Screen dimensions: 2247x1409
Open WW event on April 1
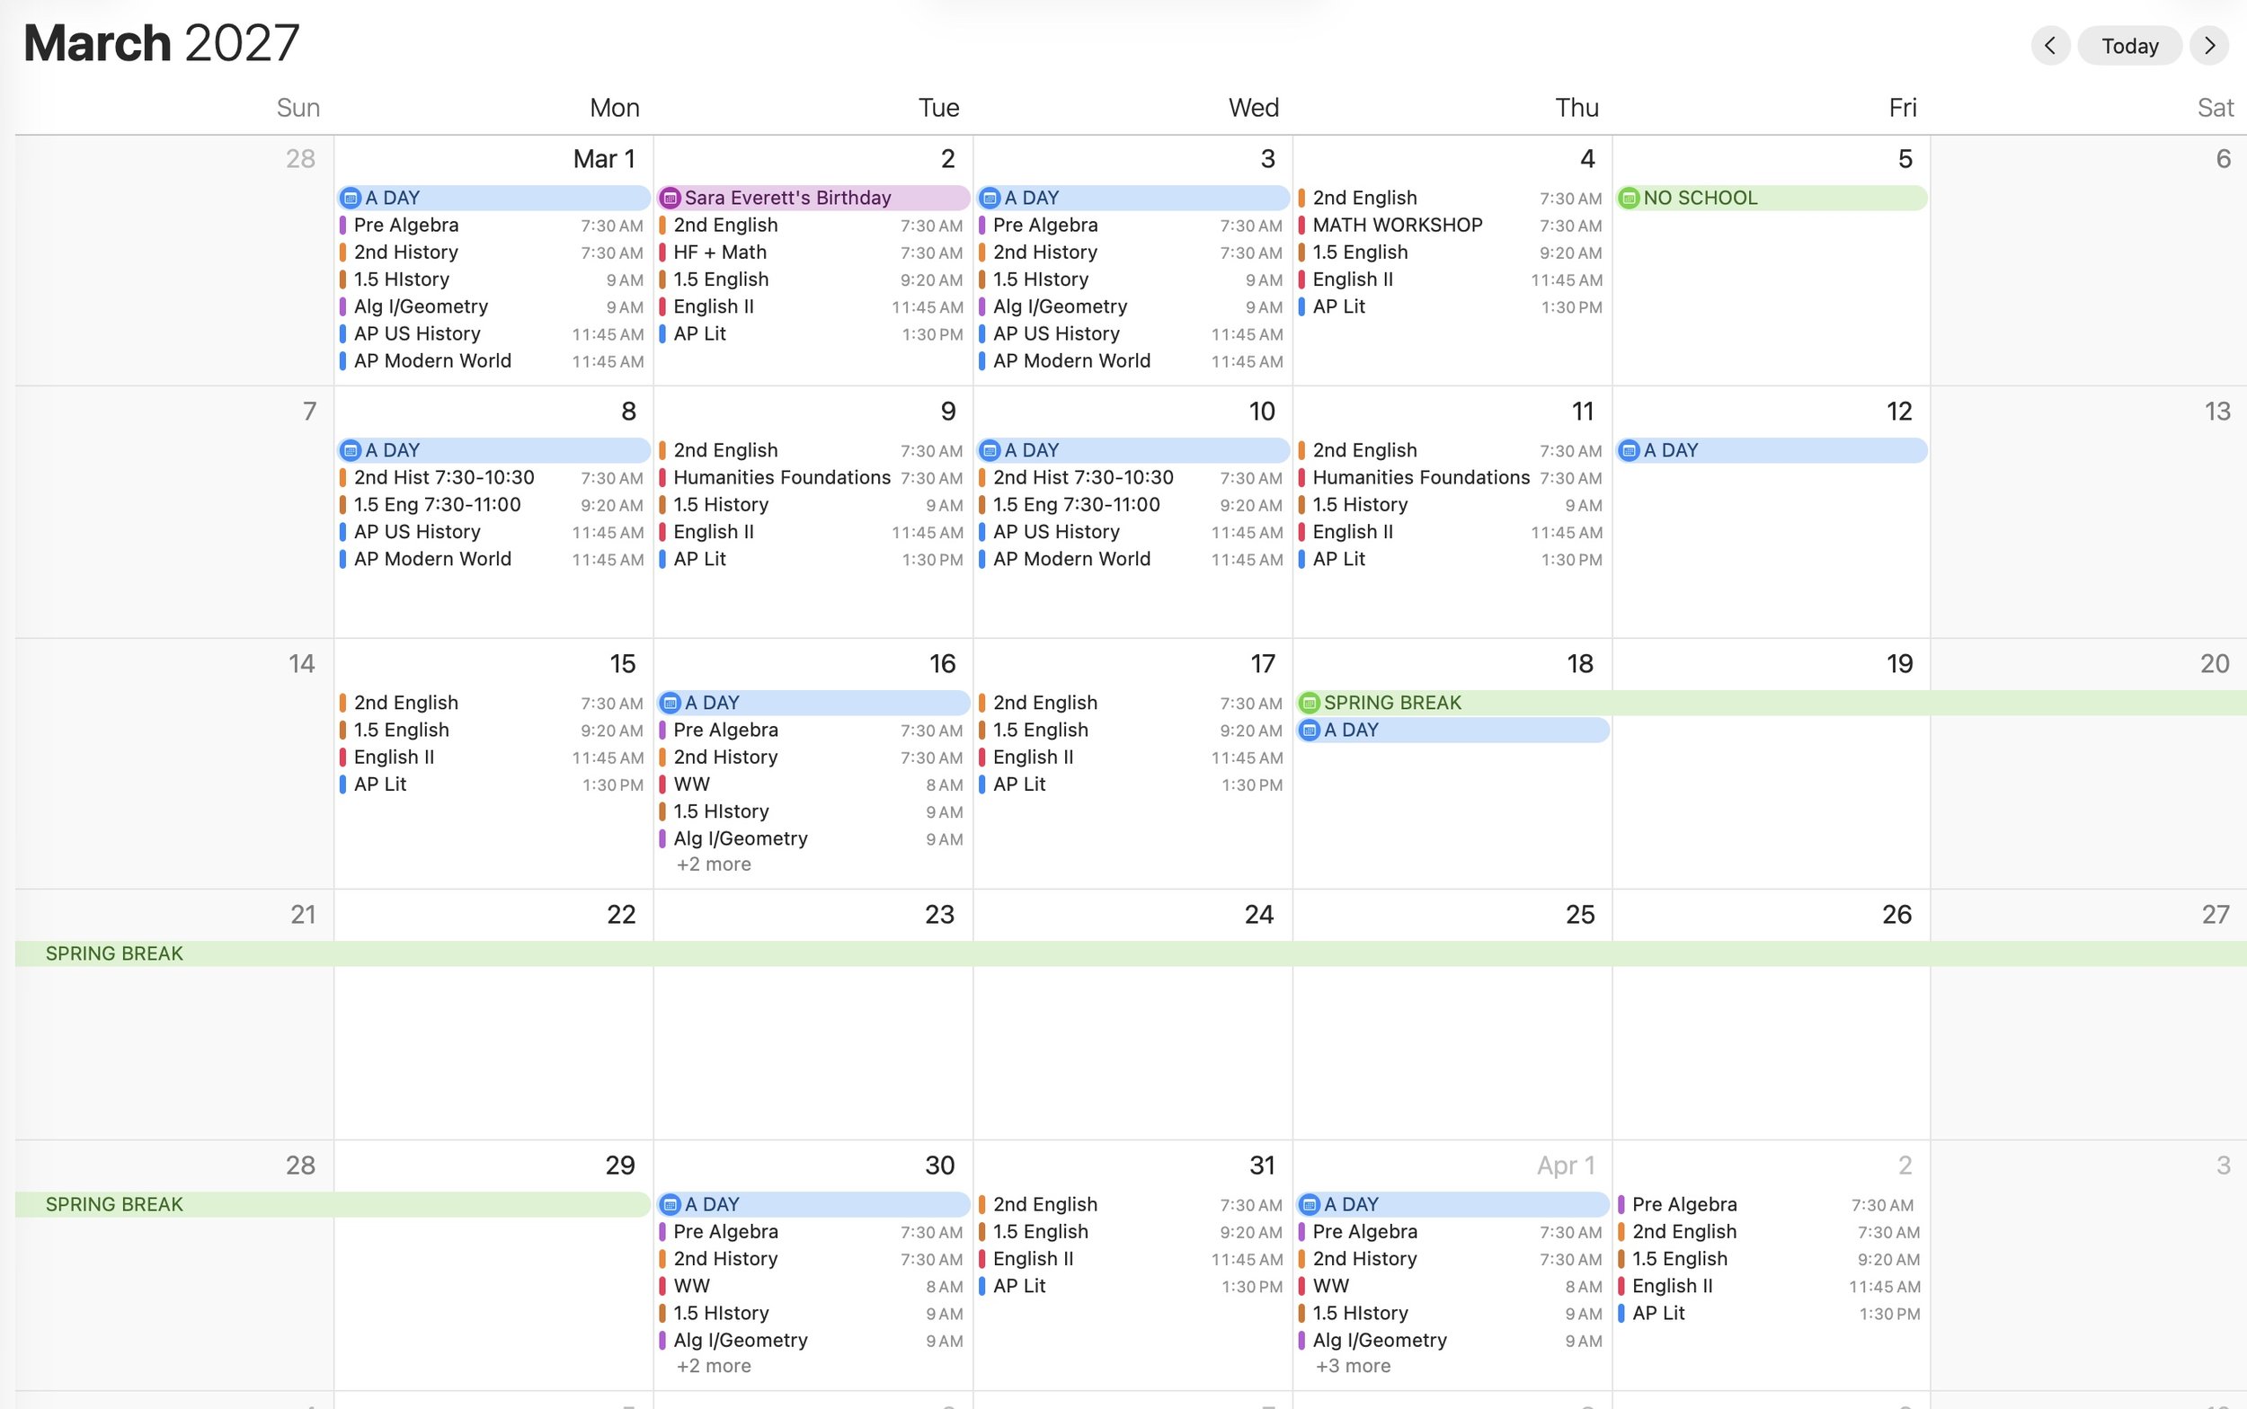(x=1451, y=1285)
